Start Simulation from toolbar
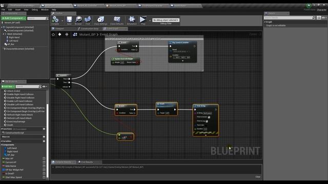Image resolution: width=328 pixels, height=184 pixels. pos(132,20)
